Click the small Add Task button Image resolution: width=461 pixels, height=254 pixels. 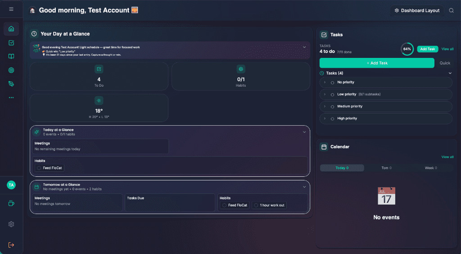(x=428, y=49)
